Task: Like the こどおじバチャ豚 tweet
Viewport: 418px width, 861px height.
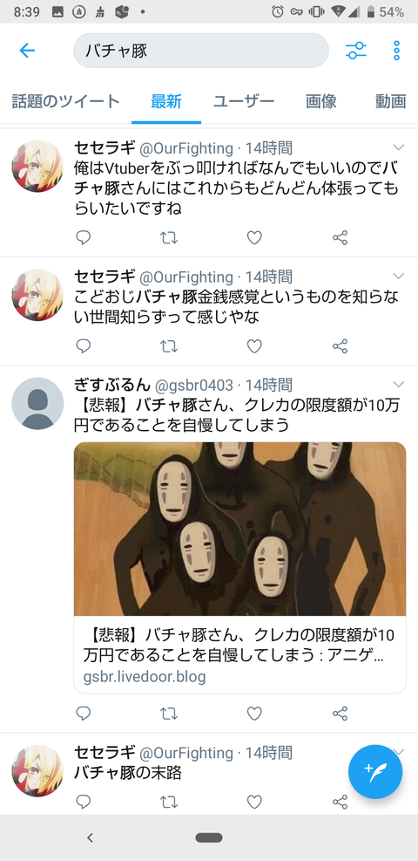Action: pyautogui.click(x=254, y=346)
